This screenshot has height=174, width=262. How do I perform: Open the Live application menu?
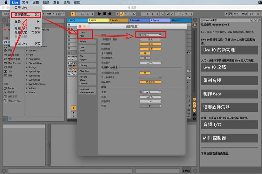tap(15, 2)
